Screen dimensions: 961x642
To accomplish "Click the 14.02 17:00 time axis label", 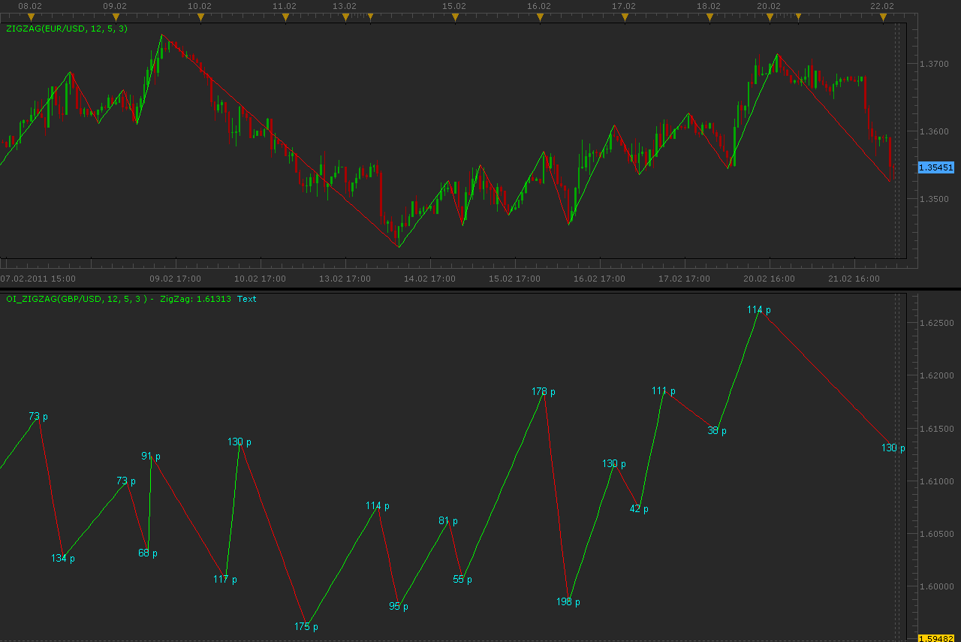I will [430, 278].
